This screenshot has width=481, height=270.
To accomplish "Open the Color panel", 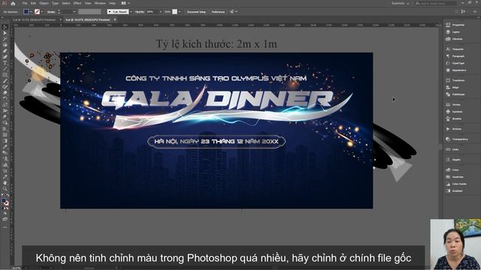I will click(x=452, y=169).
